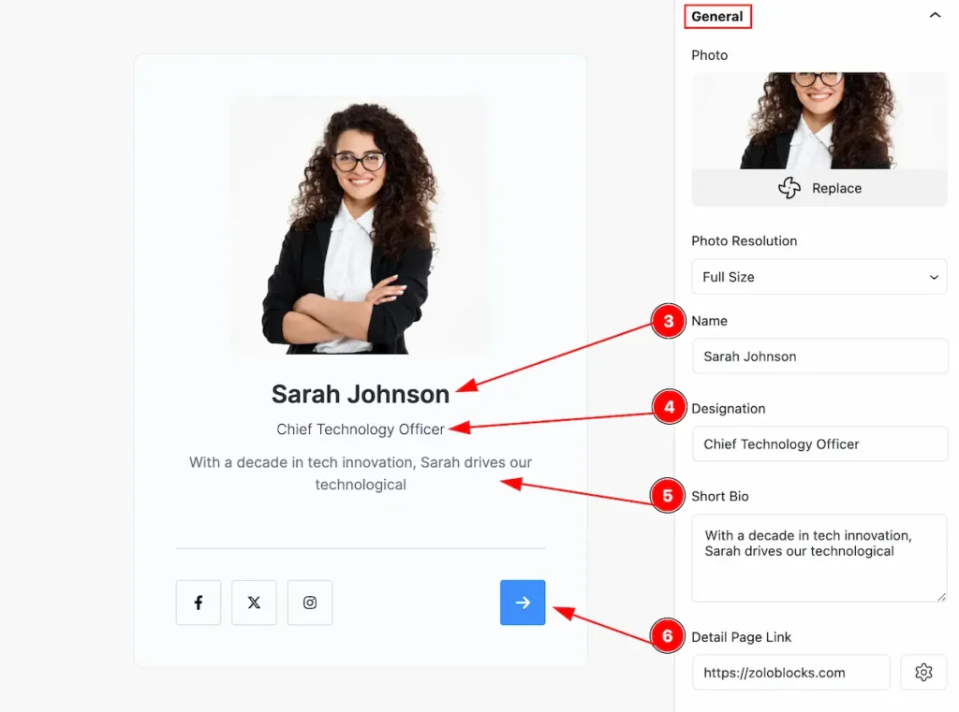Click the Designation input field
The image size is (959, 712).
(819, 444)
